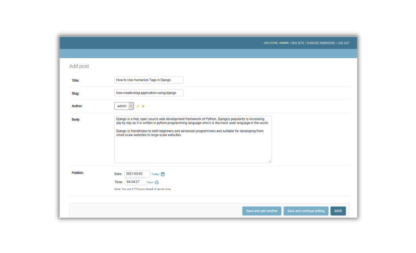Screen dimensions: 416x253
Task: Open the View Site link
Action: point(297,43)
